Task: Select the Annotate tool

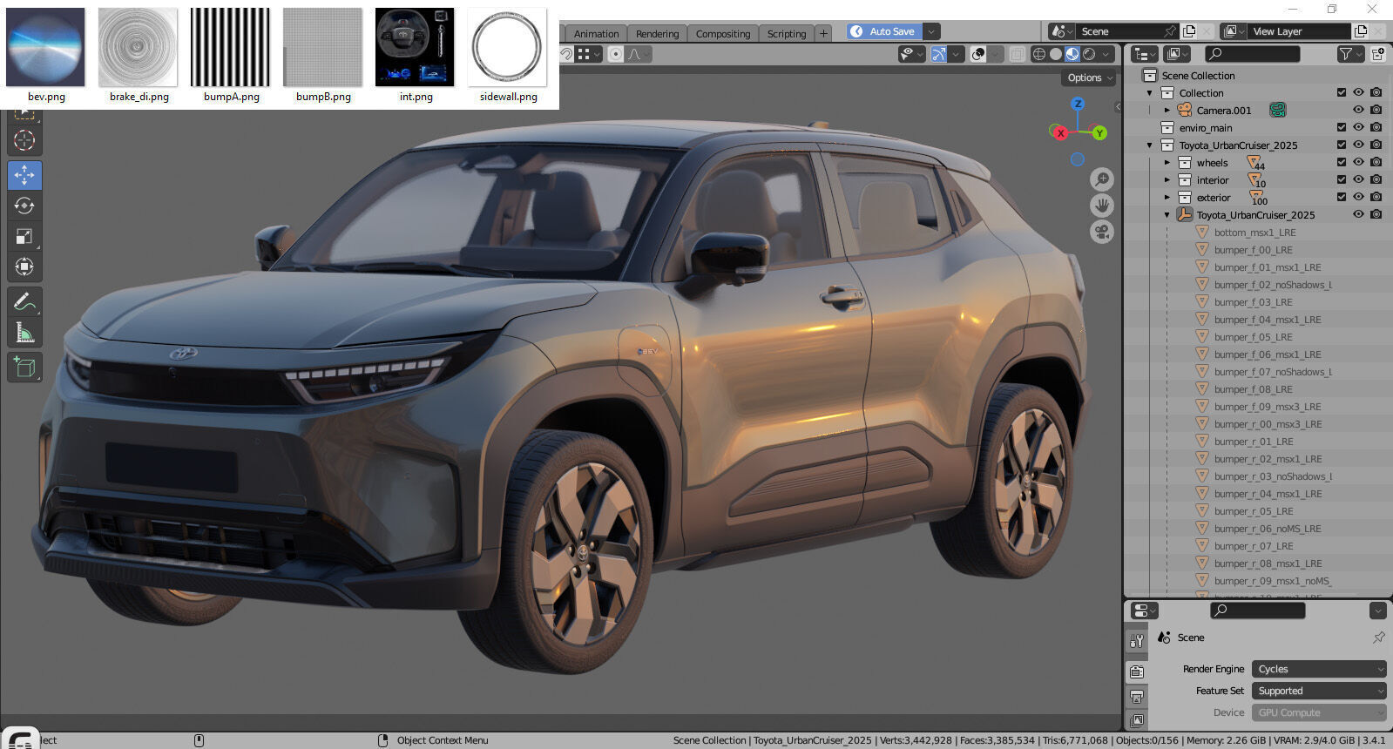Action: click(24, 302)
